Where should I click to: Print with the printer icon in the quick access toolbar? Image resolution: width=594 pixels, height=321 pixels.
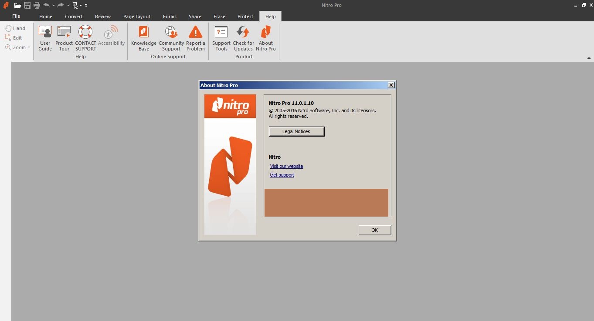click(37, 6)
